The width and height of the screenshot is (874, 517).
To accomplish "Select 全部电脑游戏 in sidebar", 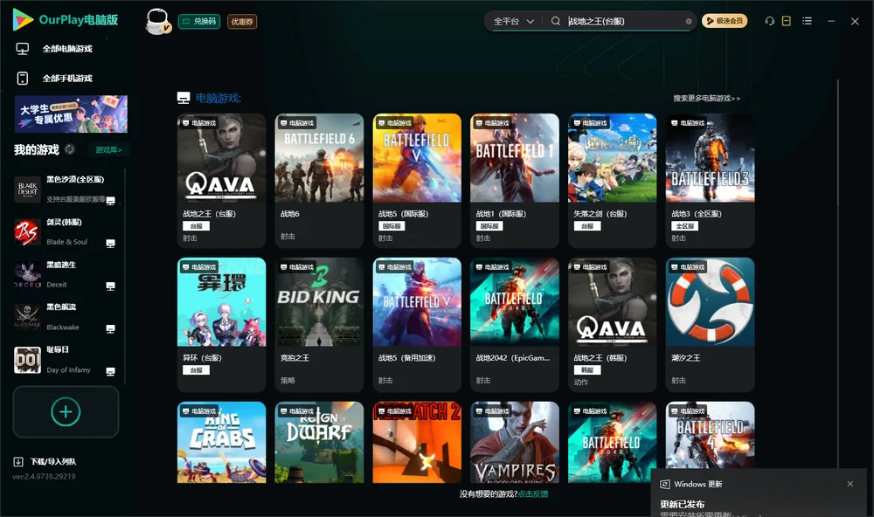I will (x=67, y=49).
